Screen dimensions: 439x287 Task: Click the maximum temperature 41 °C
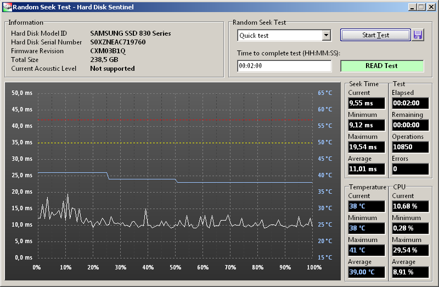point(367,250)
